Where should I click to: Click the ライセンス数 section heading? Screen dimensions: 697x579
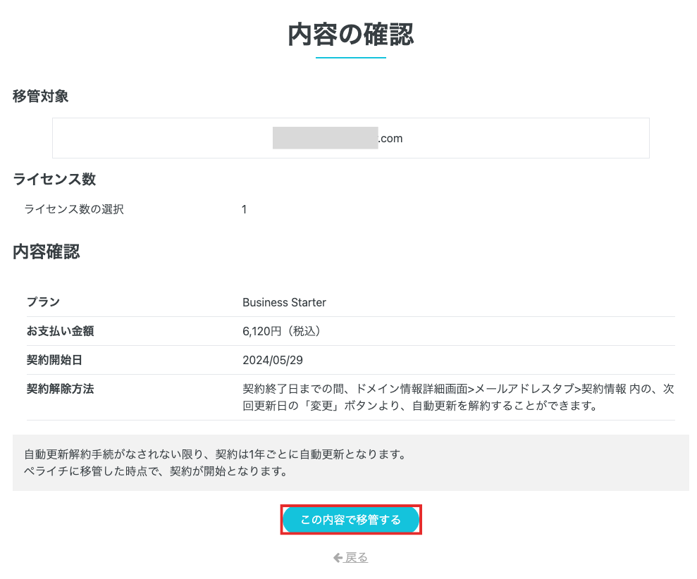pyautogui.click(x=54, y=179)
